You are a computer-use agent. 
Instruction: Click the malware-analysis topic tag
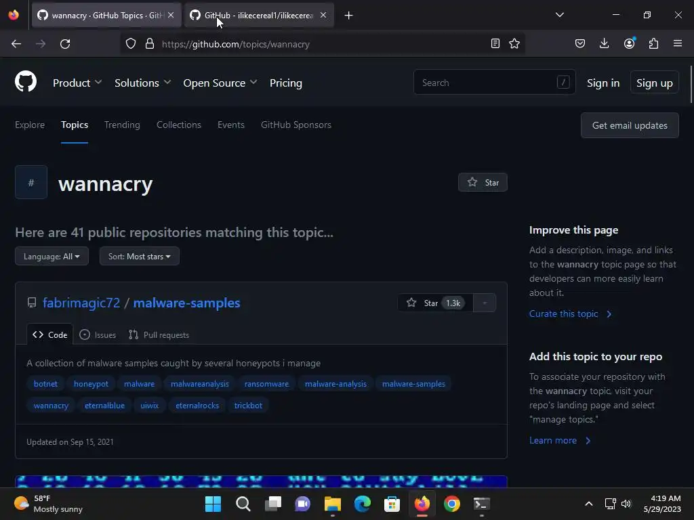pyautogui.click(x=335, y=384)
